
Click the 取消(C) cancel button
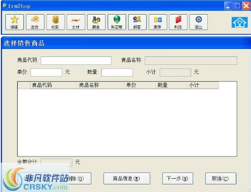point(221,179)
